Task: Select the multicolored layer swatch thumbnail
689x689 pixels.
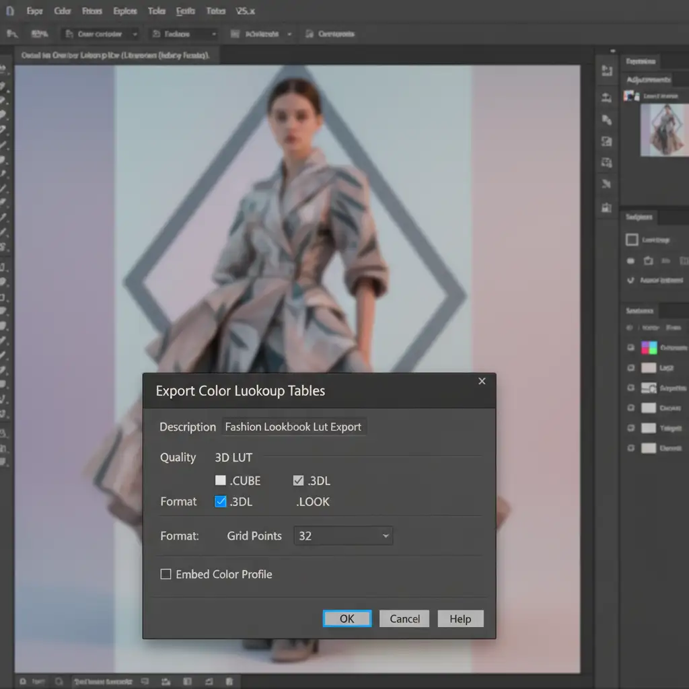Action: click(649, 348)
